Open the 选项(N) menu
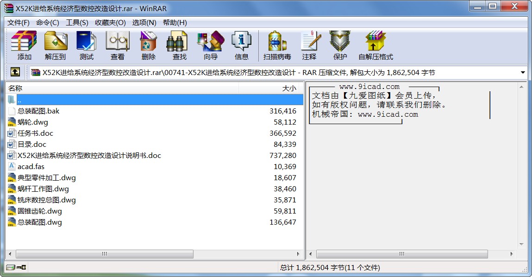This screenshot has width=532, height=277. click(x=144, y=23)
